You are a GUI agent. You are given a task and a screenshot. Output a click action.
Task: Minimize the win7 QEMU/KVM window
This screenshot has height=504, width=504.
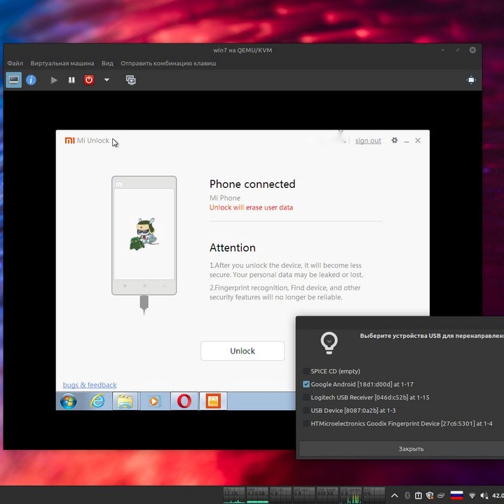443,50
